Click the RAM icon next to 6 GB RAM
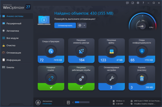The height and width of the screenshot is (107, 162). [x=114, y=104]
